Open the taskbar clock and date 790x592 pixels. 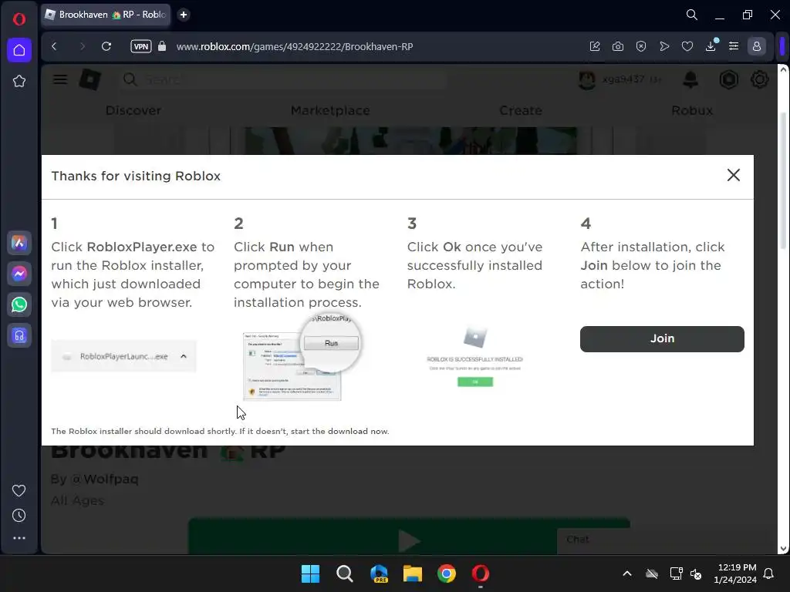(x=735, y=573)
